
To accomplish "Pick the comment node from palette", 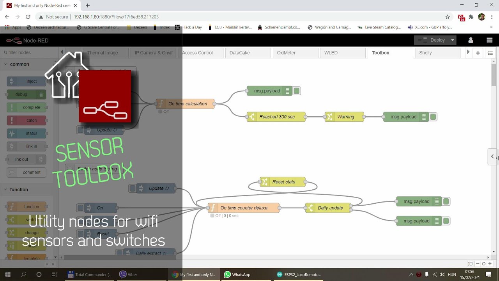I will coord(27,172).
